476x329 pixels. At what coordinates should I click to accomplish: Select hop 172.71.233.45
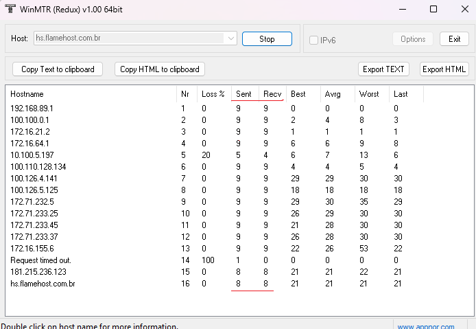tap(34, 225)
